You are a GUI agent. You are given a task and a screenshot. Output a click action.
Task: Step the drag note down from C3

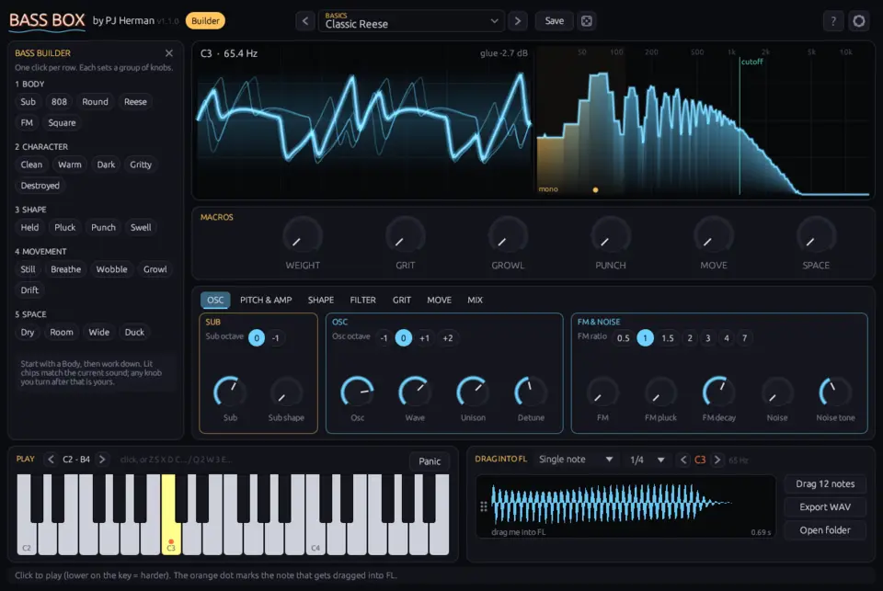pos(683,460)
